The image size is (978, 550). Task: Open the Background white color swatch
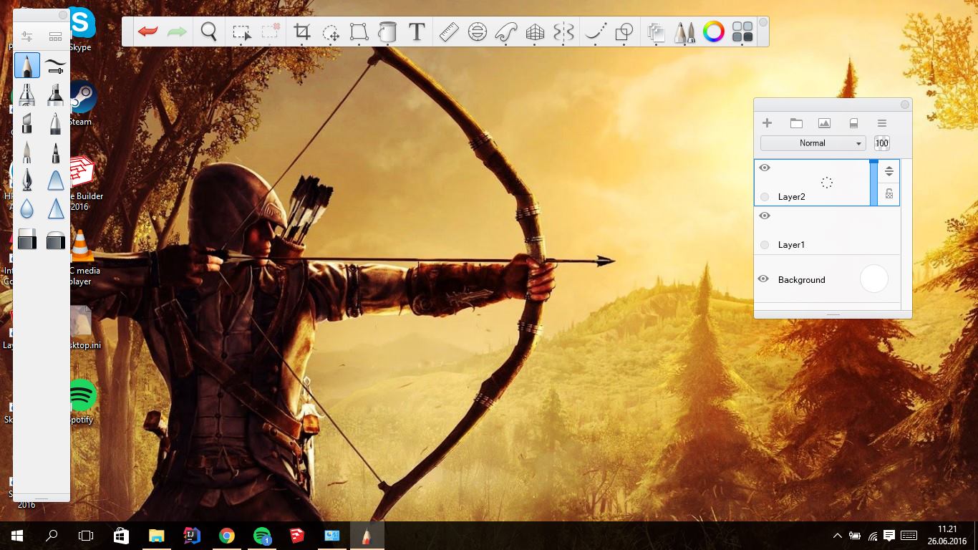click(x=873, y=279)
